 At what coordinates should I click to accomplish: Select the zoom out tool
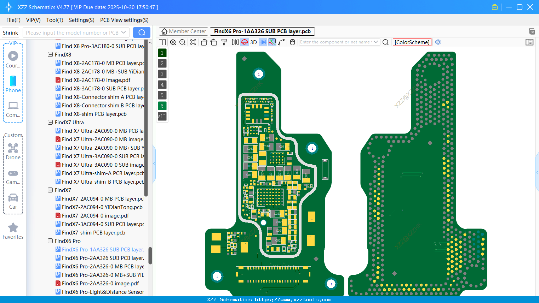[x=182, y=42]
